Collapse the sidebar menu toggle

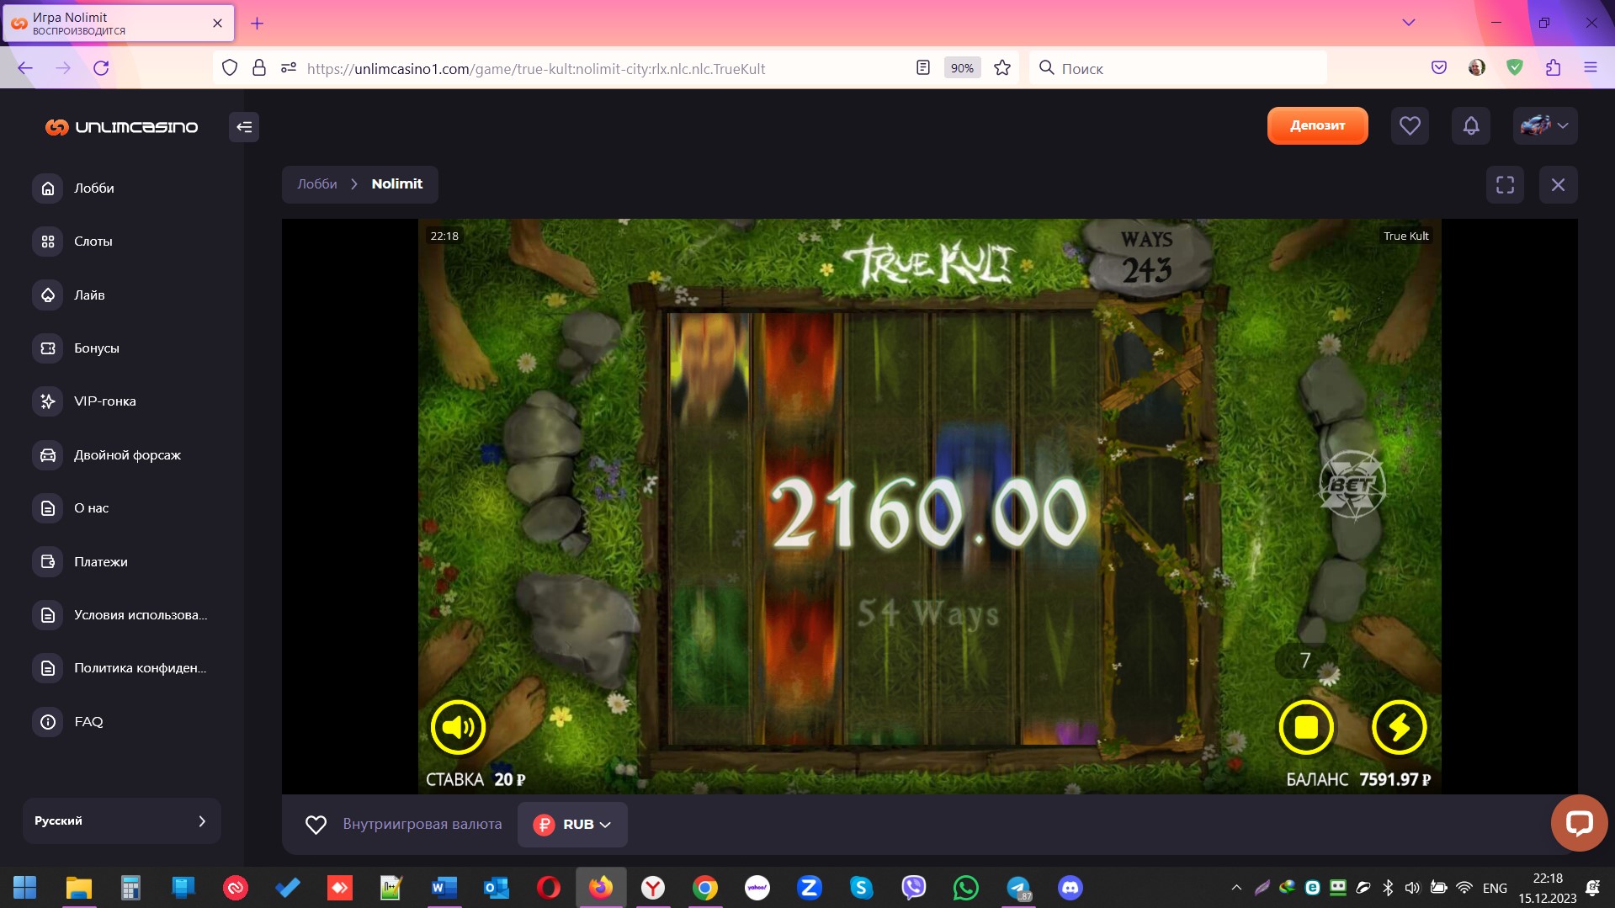[x=244, y=127]
